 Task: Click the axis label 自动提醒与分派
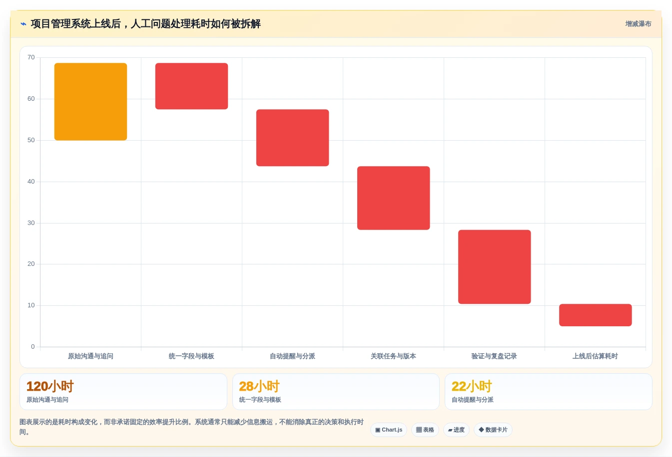(x=292, y=356)
